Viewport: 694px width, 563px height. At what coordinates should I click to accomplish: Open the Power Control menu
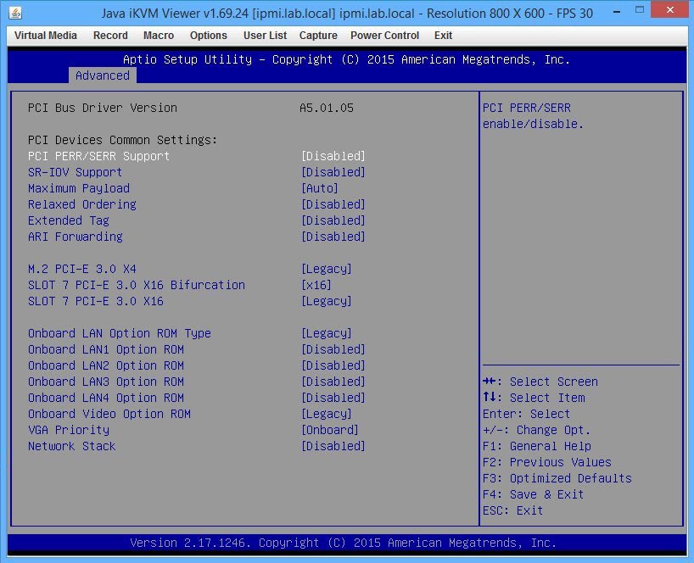click(384, 36)
